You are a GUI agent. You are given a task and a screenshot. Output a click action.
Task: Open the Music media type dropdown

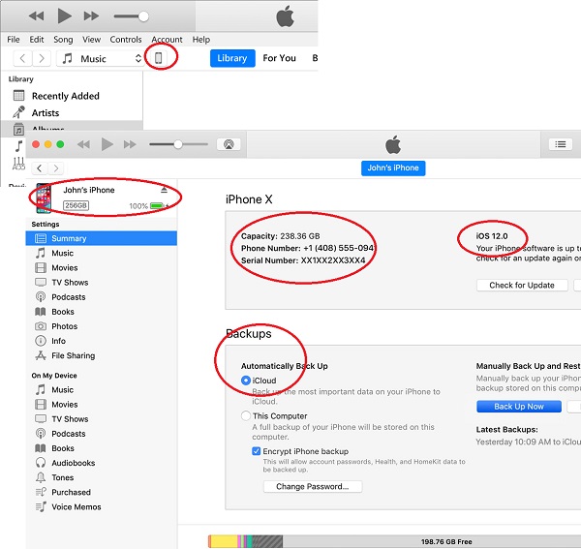[x=101, y=58]
